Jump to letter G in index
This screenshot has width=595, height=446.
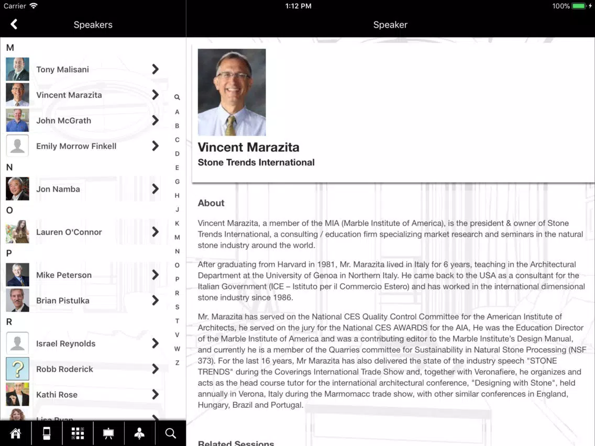pos(177,182)
